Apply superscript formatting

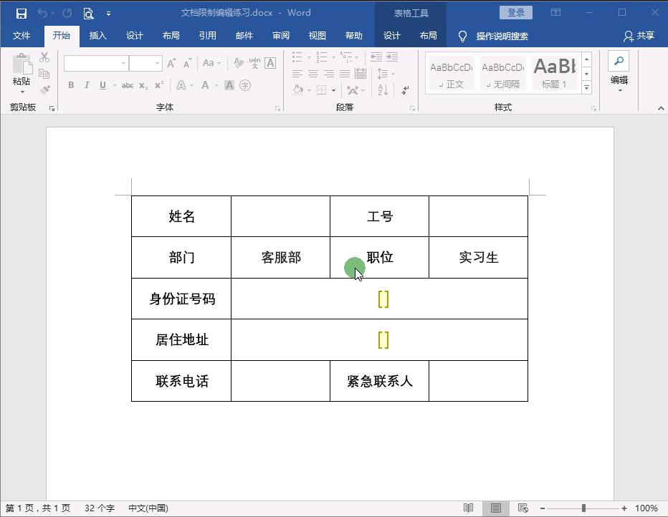coord(158,84)
